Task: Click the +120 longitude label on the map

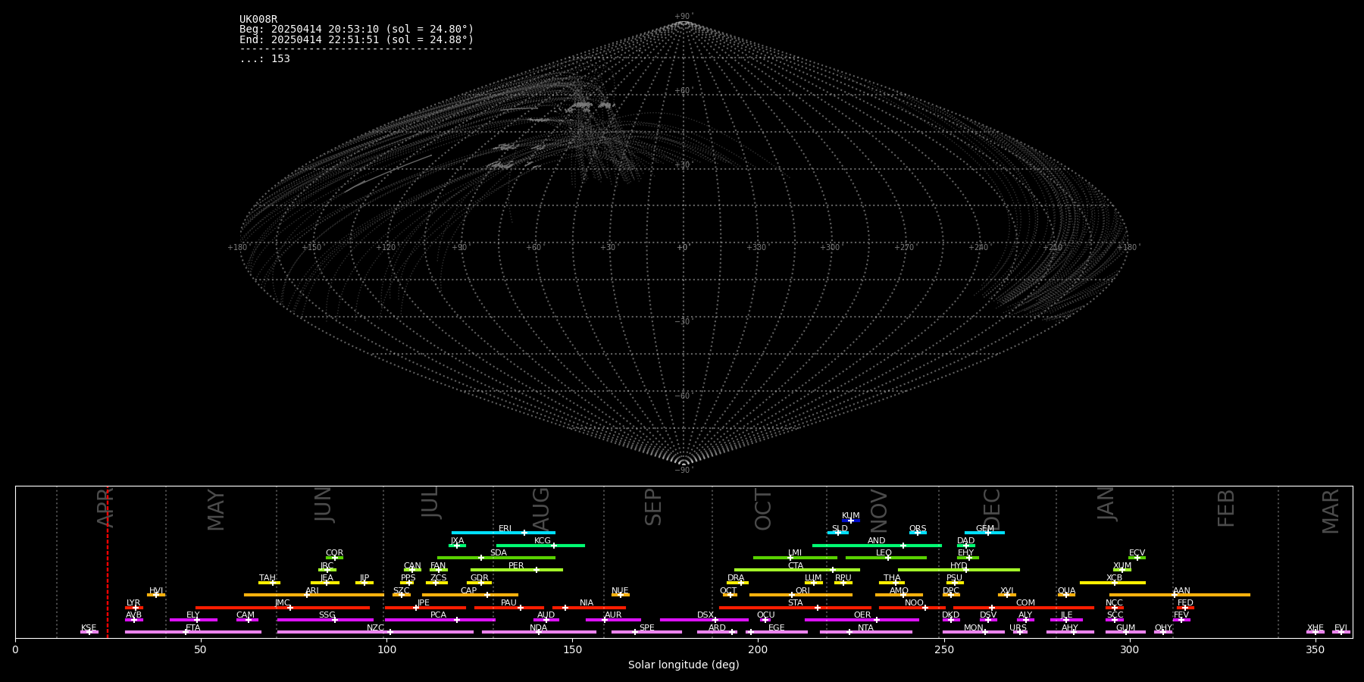Action: 386,248
